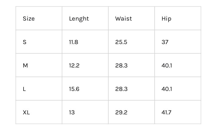Click the Waist column header

point(124,19)
